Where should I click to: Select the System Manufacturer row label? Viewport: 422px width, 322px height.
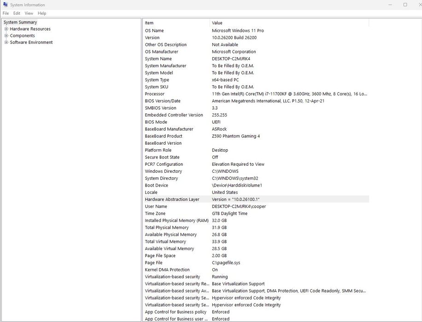point(165,65)
